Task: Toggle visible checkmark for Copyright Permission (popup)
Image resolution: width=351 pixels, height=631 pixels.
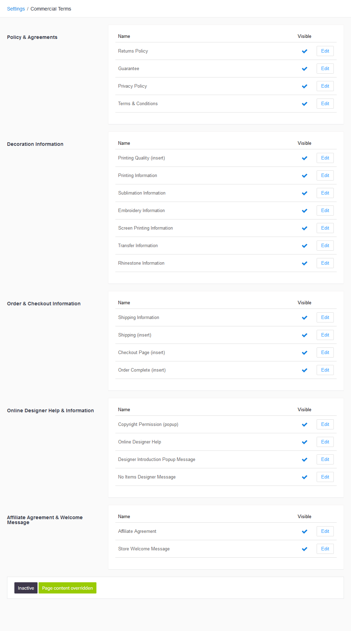Action: (x=304, y=425)
